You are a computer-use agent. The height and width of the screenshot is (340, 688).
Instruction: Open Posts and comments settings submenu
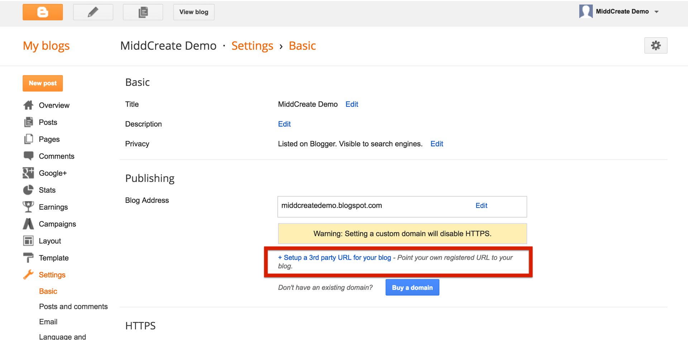[73, 306]
